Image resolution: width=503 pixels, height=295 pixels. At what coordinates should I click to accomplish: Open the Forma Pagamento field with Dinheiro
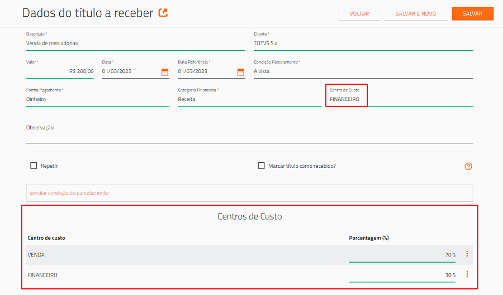(97, 99)
